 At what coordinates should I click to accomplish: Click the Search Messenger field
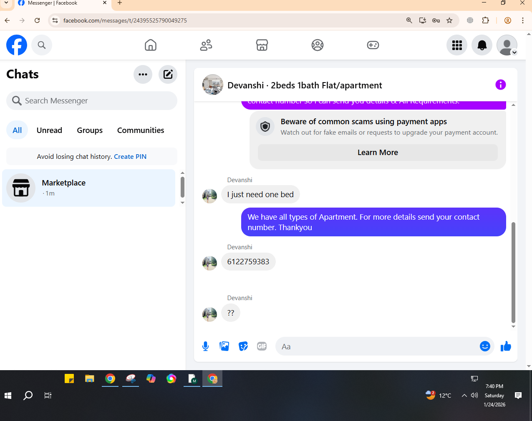point(92,101)
